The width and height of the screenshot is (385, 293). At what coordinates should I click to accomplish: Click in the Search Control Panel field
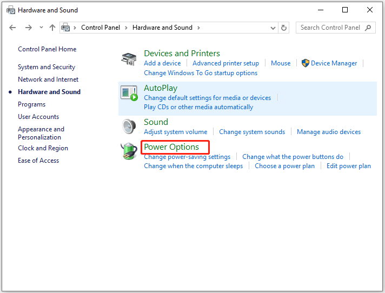330,28
